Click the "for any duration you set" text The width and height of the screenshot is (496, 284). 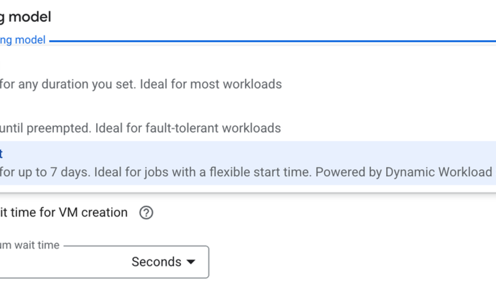pos(68,84)
